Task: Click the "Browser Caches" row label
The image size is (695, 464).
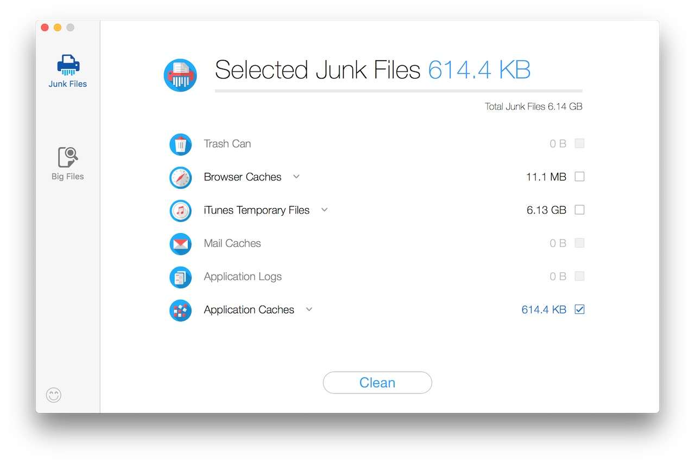Action: (243, 177)
